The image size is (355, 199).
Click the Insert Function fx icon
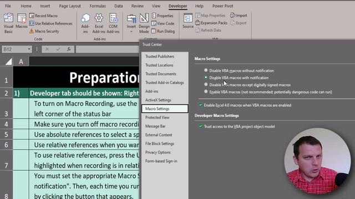(69, 49)
